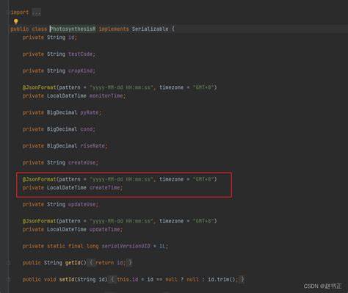This screenshot has width=348, height=293.
Task: Click the getId method name
Action: 73,263
